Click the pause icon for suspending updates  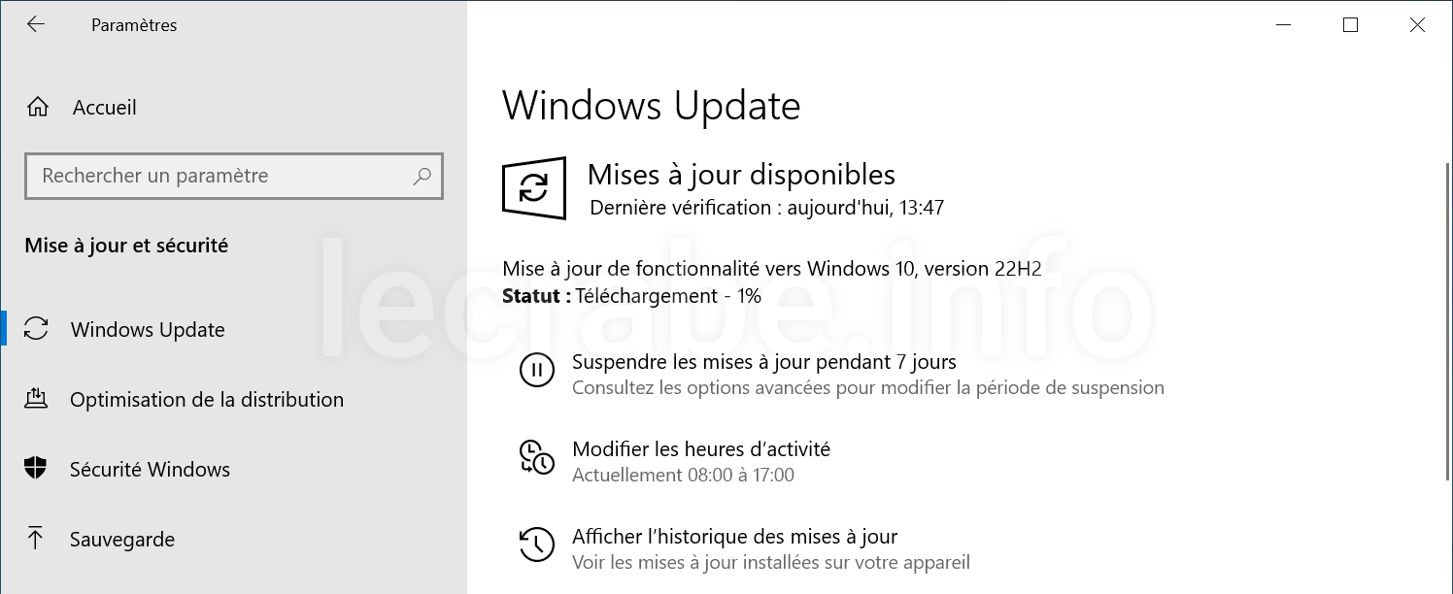pos(537,370)
